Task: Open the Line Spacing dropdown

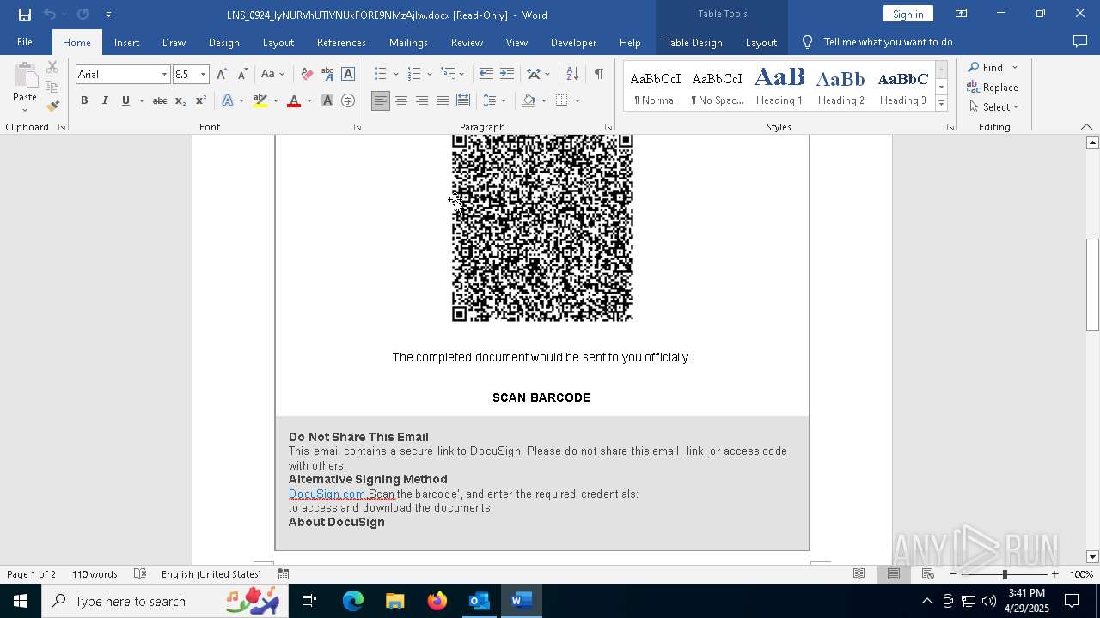Action: (494, 100)
